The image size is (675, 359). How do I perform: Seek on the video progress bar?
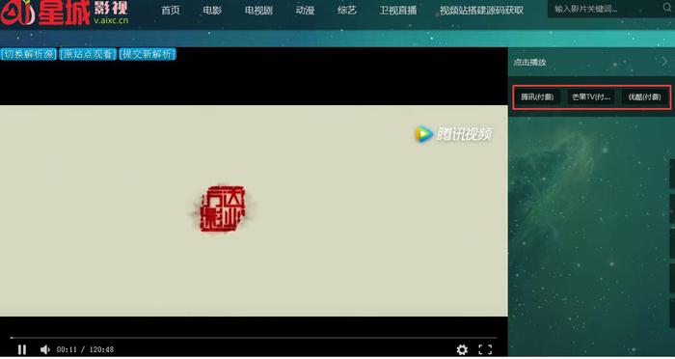253,338
